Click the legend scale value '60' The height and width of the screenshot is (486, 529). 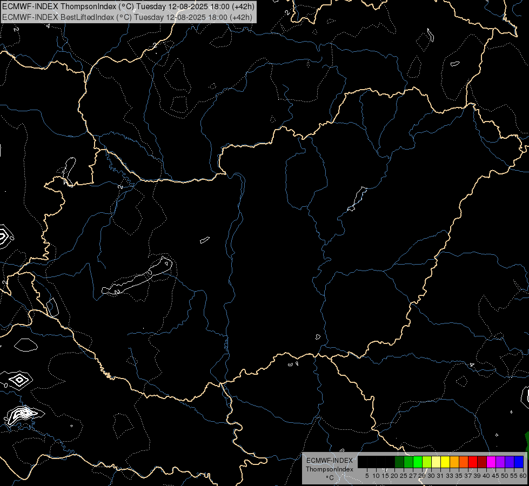pyautogui.click(x=523, y=476)
